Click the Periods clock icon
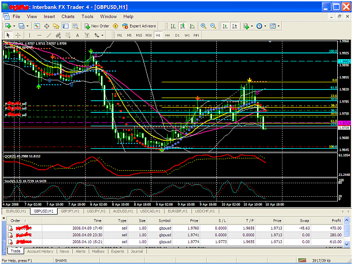This screenshot has height=265, width=353. point(259,26)
